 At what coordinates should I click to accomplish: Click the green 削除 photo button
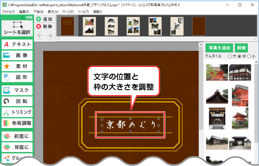(241, 48)
